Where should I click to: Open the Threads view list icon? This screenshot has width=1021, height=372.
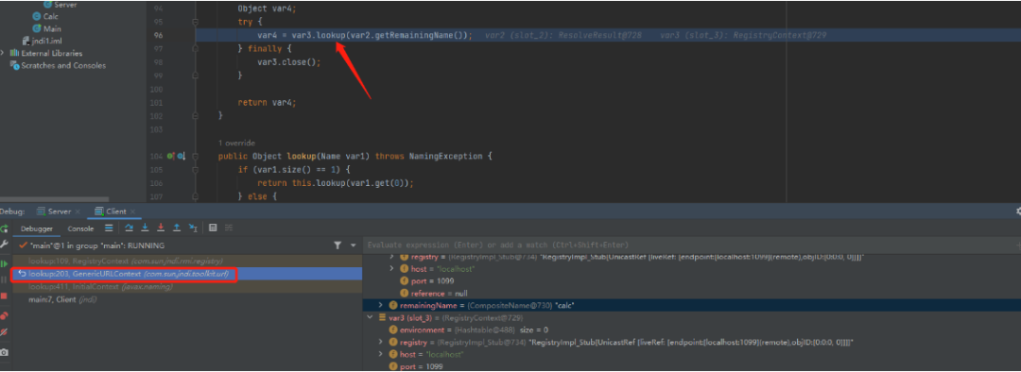pyautogui.click(x=109, y=228)
